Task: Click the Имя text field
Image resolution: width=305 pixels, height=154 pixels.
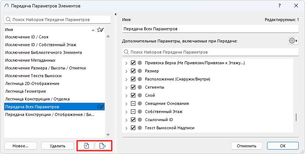Action: [x=210, y=28]
